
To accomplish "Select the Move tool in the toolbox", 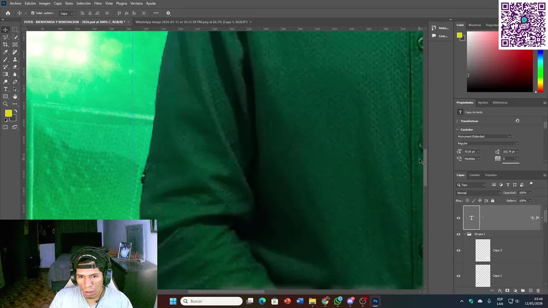I will [x=6, y=30].
